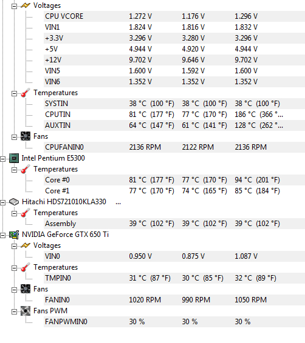The image size is (305, 343).
Task: Select the VIN0 voltage row
Action: point(174,256)
